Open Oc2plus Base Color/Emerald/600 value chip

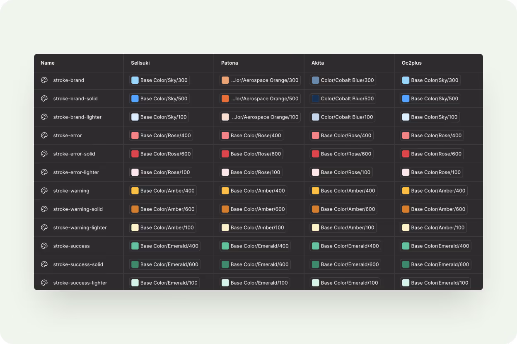435,264
